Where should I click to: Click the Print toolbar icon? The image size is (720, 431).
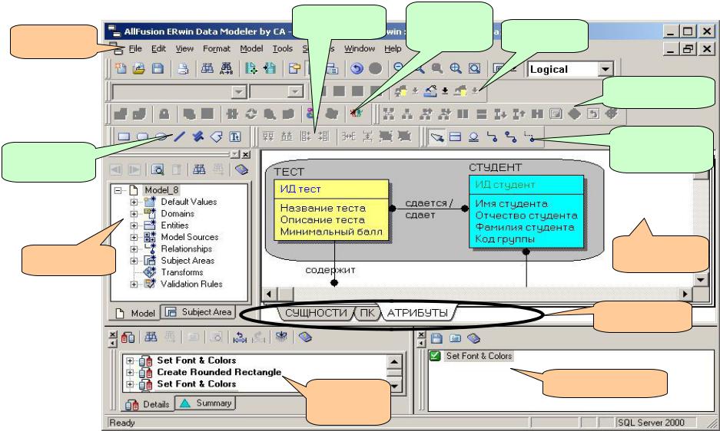click(183, 69)
